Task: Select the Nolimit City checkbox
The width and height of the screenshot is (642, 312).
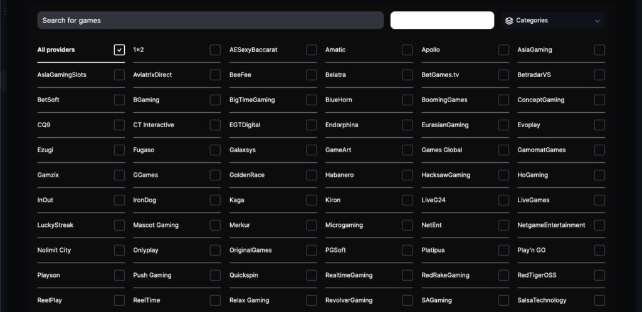Action: (x=119, y=250)
